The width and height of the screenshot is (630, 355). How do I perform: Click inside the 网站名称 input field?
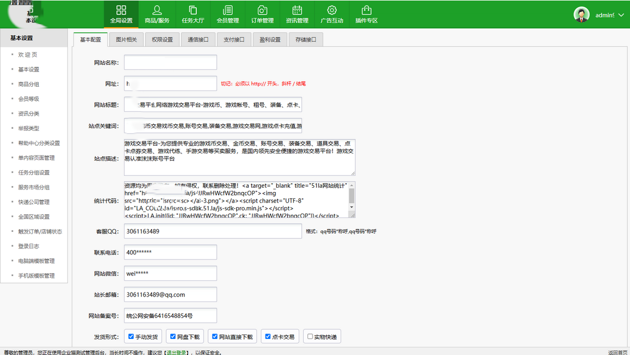[170, 62]
